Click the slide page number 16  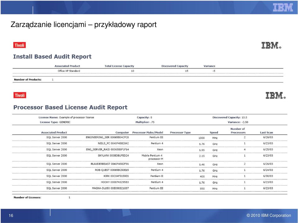(x=11, y=215)
